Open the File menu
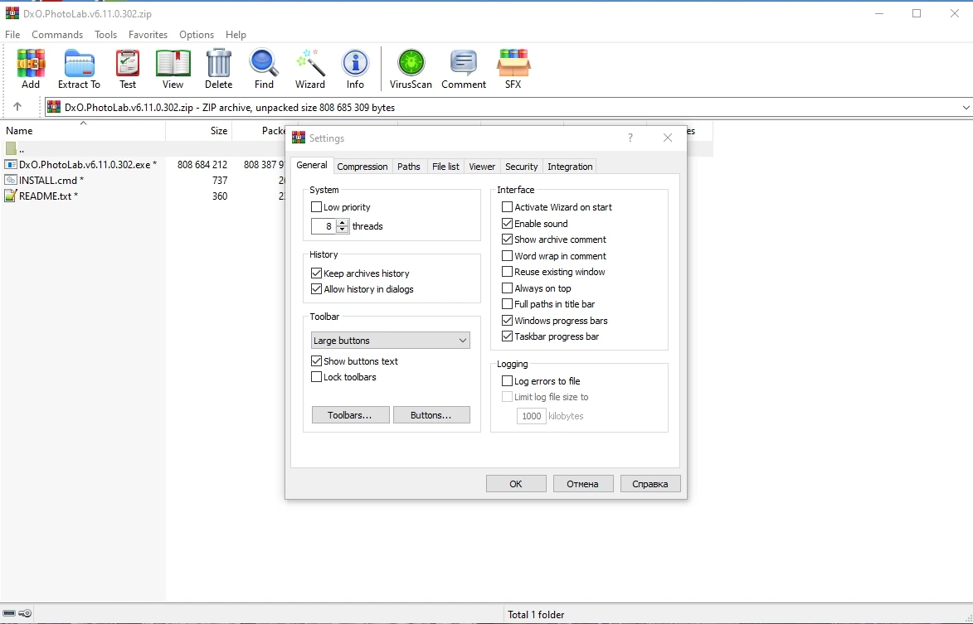The width and height of the screenshot is (973, 624). (x=12, y=35)
